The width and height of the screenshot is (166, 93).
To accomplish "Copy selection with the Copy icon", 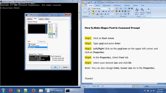I will (x=89, y=11).
